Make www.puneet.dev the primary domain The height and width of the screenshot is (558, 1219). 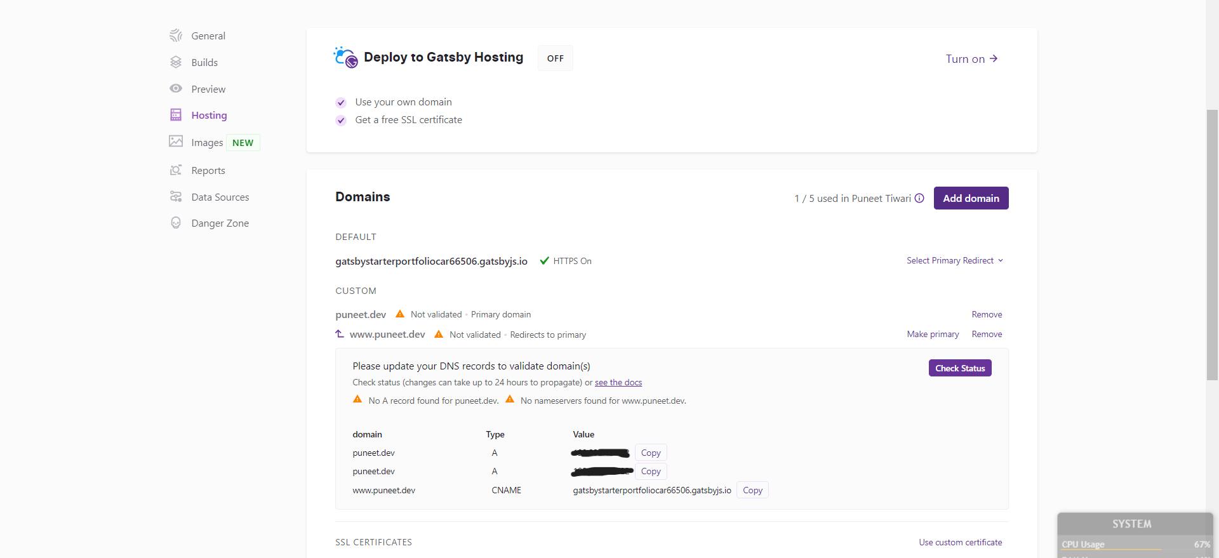click(x=933, y=335)
